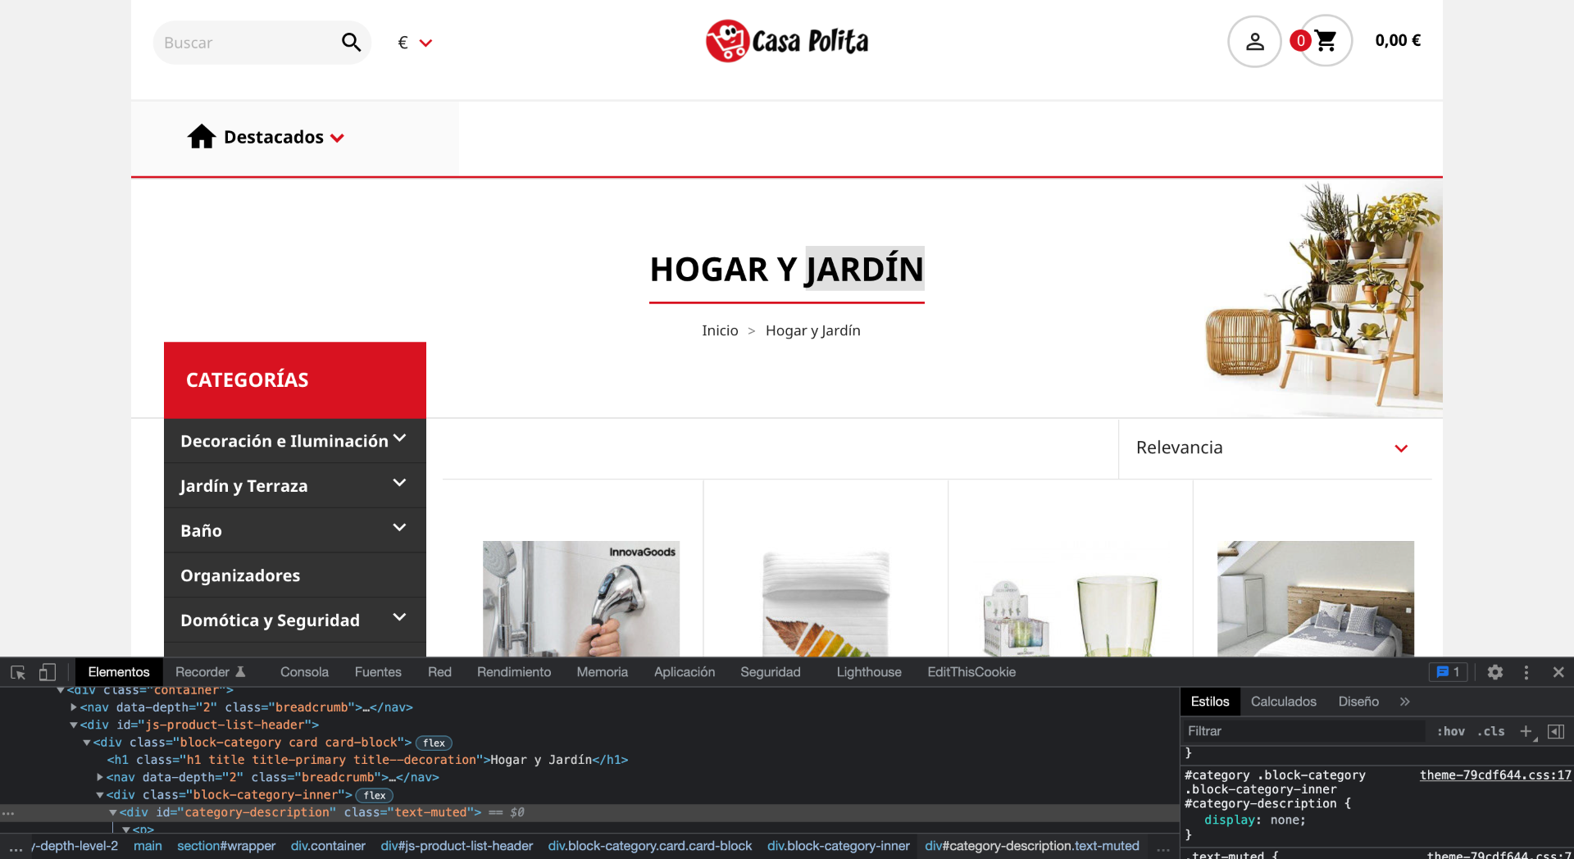The height and width of the screenshot is (859, 1574).
Task: Expand the Jardín y Terraza category
Action: (400, 484)
